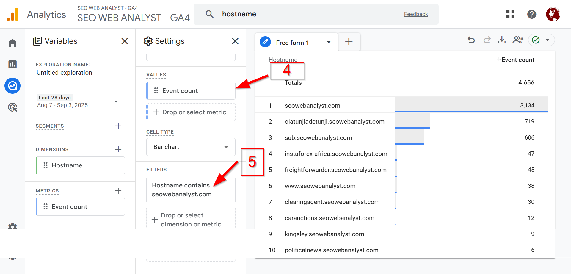Open the Google apps grid icon
This screenshot has height=274, width=571.
(510, 14)
